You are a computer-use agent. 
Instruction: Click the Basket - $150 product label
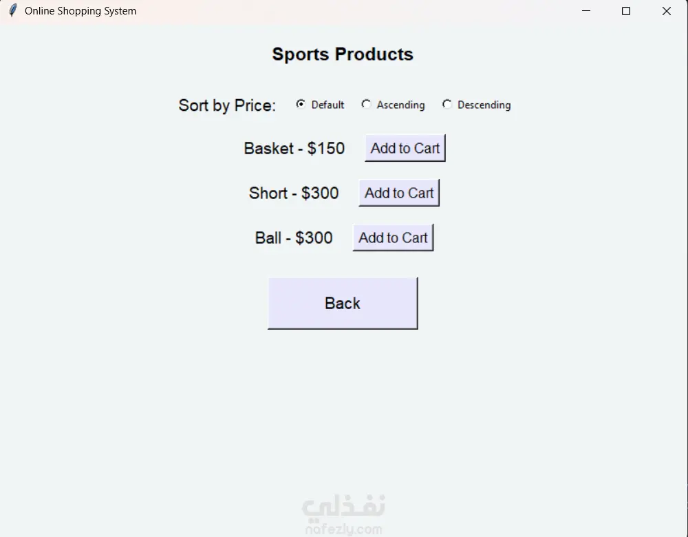(294, 149)
